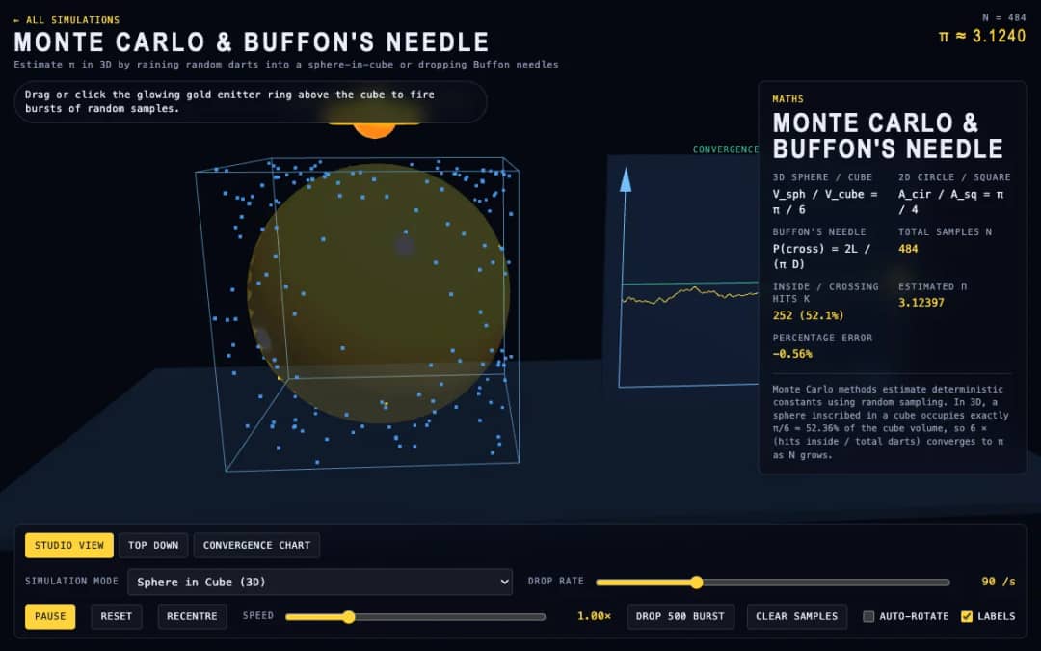Switch to Studio View tab
The height and width of the screenshot is (651, 1041).
coord(69,545)
